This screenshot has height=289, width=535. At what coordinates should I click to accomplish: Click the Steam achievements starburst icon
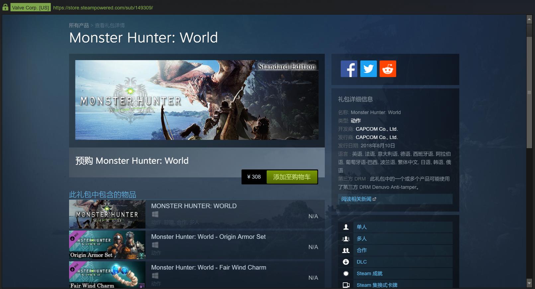[x=346, y=273]
